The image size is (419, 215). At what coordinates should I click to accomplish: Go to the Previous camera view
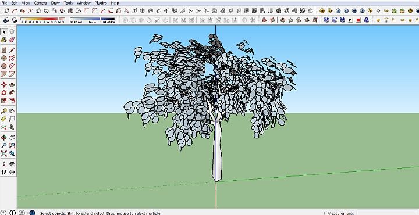click(x=12, y=153)
